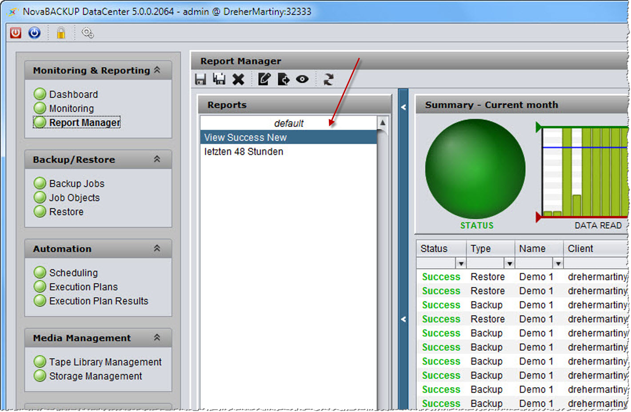Image resolution: width=631 pixels, height=412 pixels.
Task: Click scroll-up arrow of Reports list
Action: (x=383, y=123)
